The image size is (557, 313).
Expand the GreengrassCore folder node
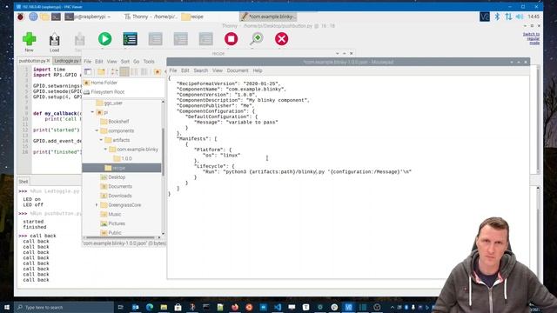97,205
